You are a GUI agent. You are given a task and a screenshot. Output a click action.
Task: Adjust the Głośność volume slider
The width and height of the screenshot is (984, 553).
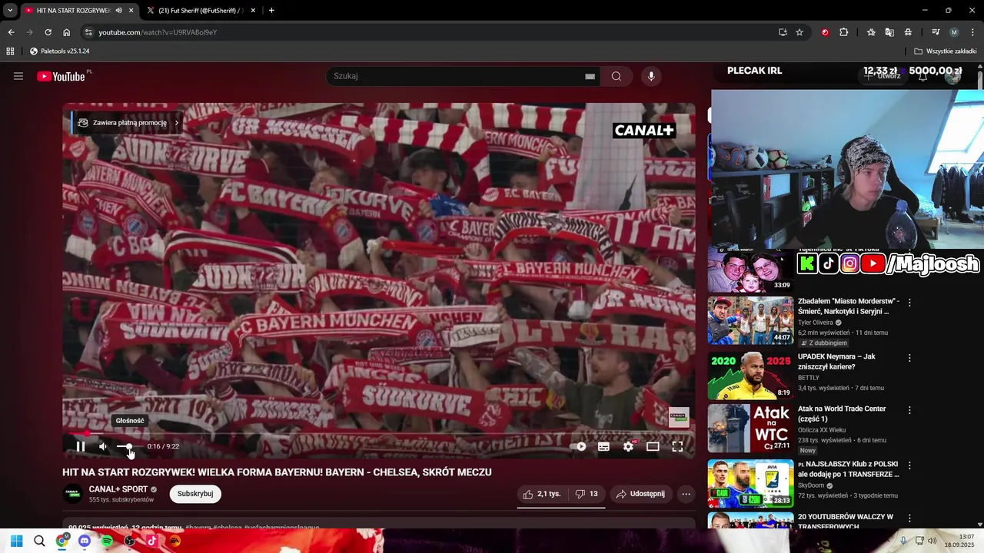click(125, 446)
